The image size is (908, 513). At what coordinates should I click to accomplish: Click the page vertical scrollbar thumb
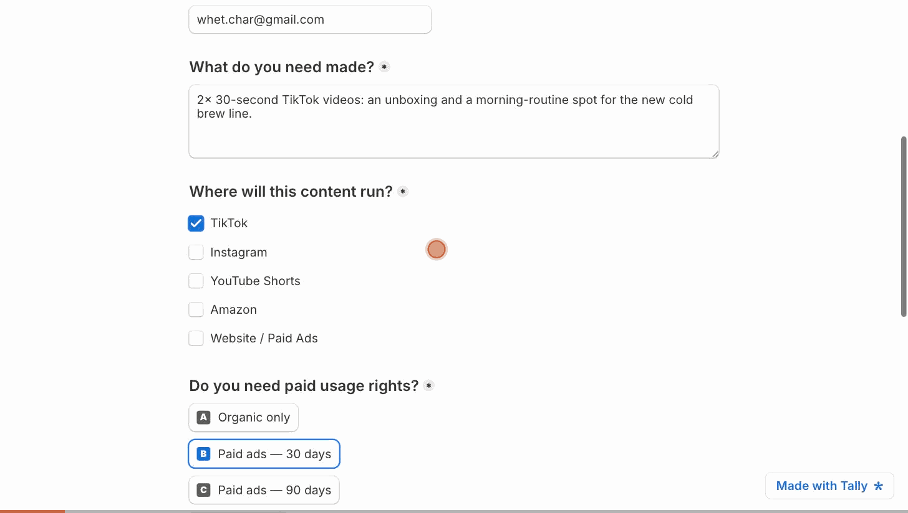(x=904, y=227)
